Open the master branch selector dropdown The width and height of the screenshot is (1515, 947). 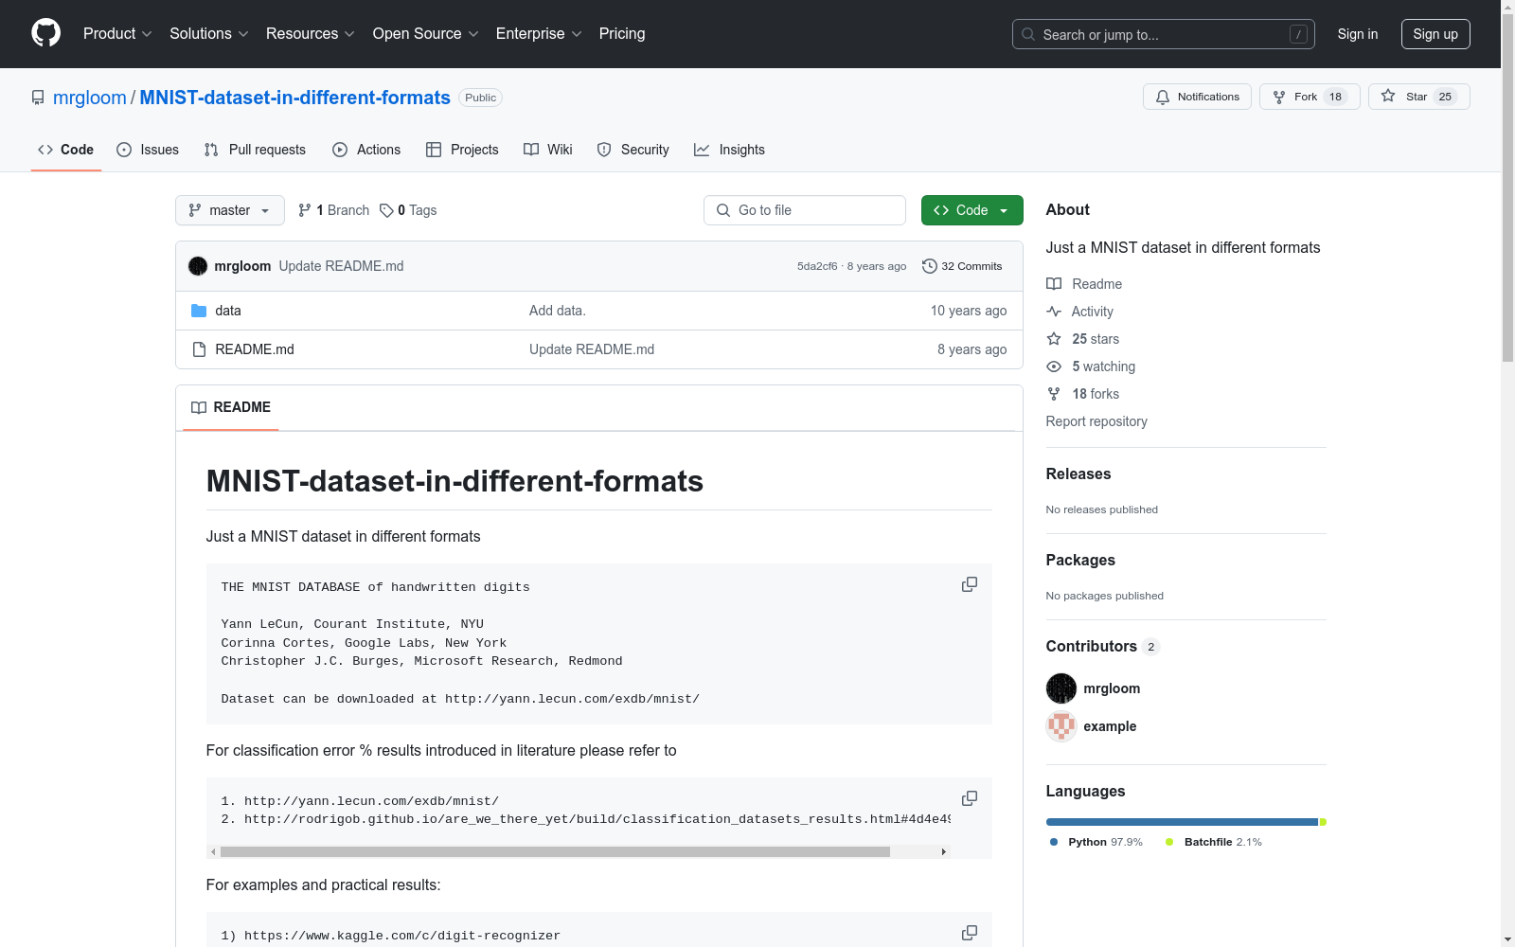pos(230,210)
